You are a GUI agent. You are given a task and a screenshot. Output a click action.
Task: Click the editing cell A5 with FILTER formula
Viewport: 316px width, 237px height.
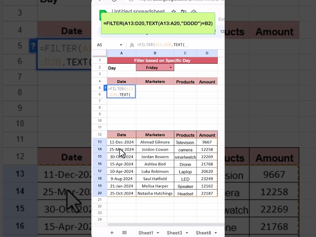tap(121, 91)
